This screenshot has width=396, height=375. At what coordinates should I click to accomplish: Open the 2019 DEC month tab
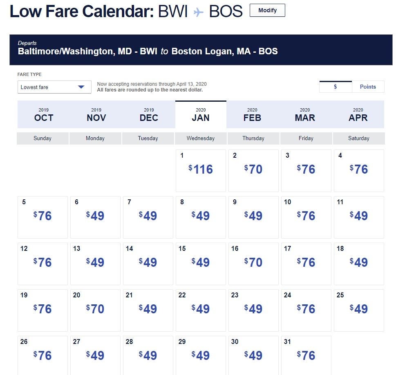149,114
